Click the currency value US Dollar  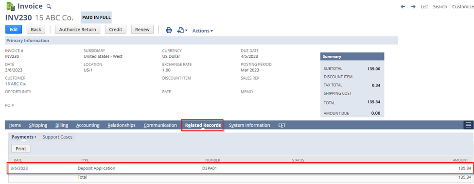coord(171,56)
